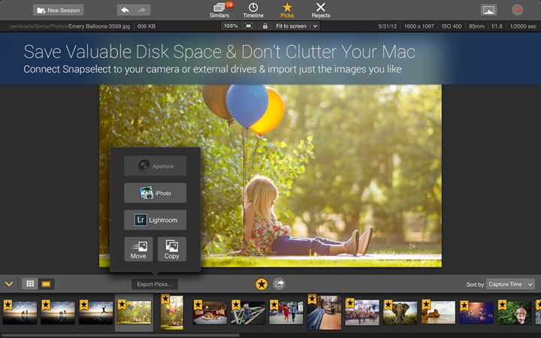Toggle the zoom lock icon

coord(265,26)
